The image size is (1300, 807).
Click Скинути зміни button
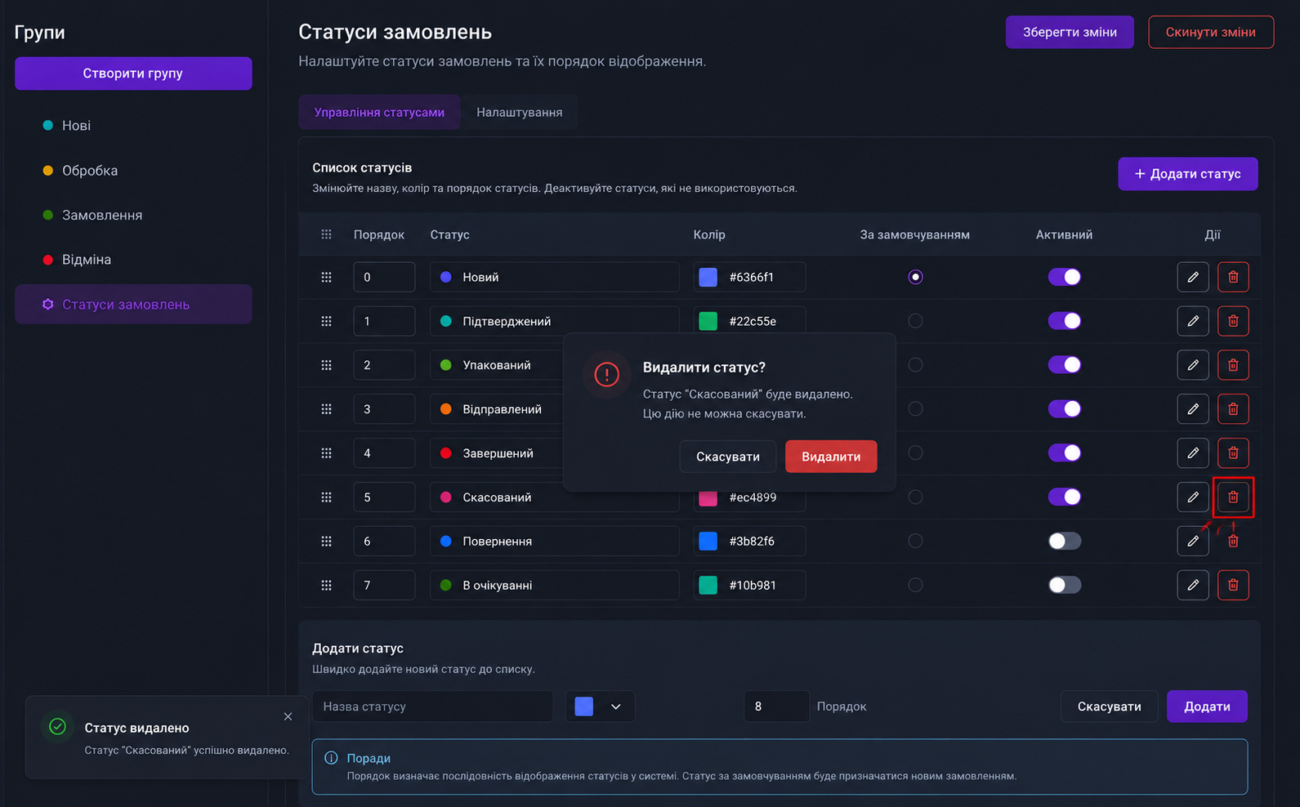click(x=1211, y=32)
